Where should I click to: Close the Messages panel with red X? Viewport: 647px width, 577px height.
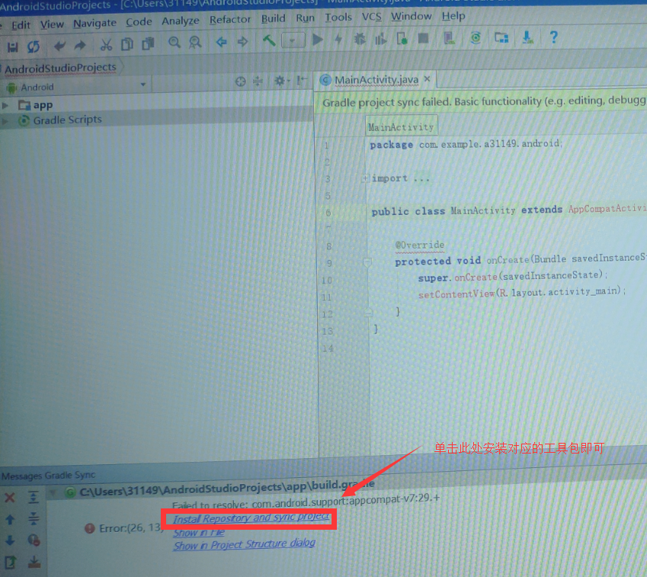click(10, 497)
